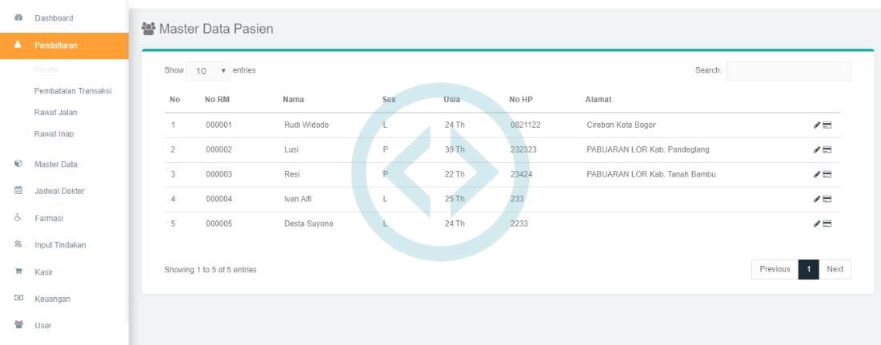Edit patient Resi using the pencil icon
The image size is (881, 345).
point(817,175)
